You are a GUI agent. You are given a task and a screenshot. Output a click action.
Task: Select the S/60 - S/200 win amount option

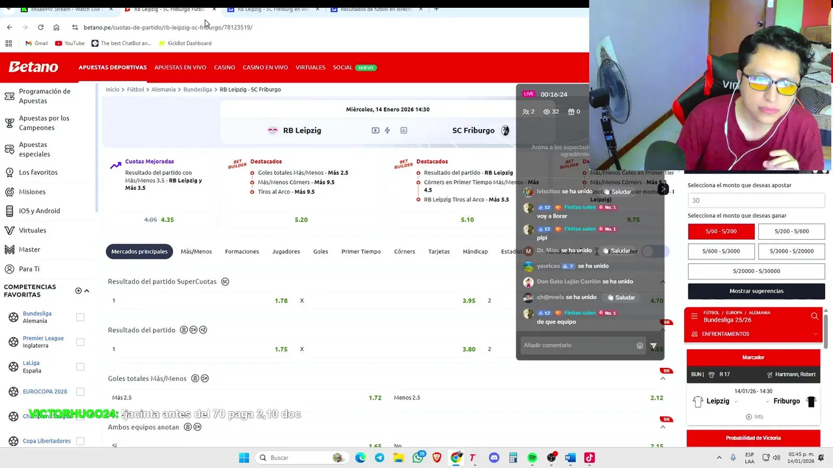pyautogui.click(x=721, y=231)
